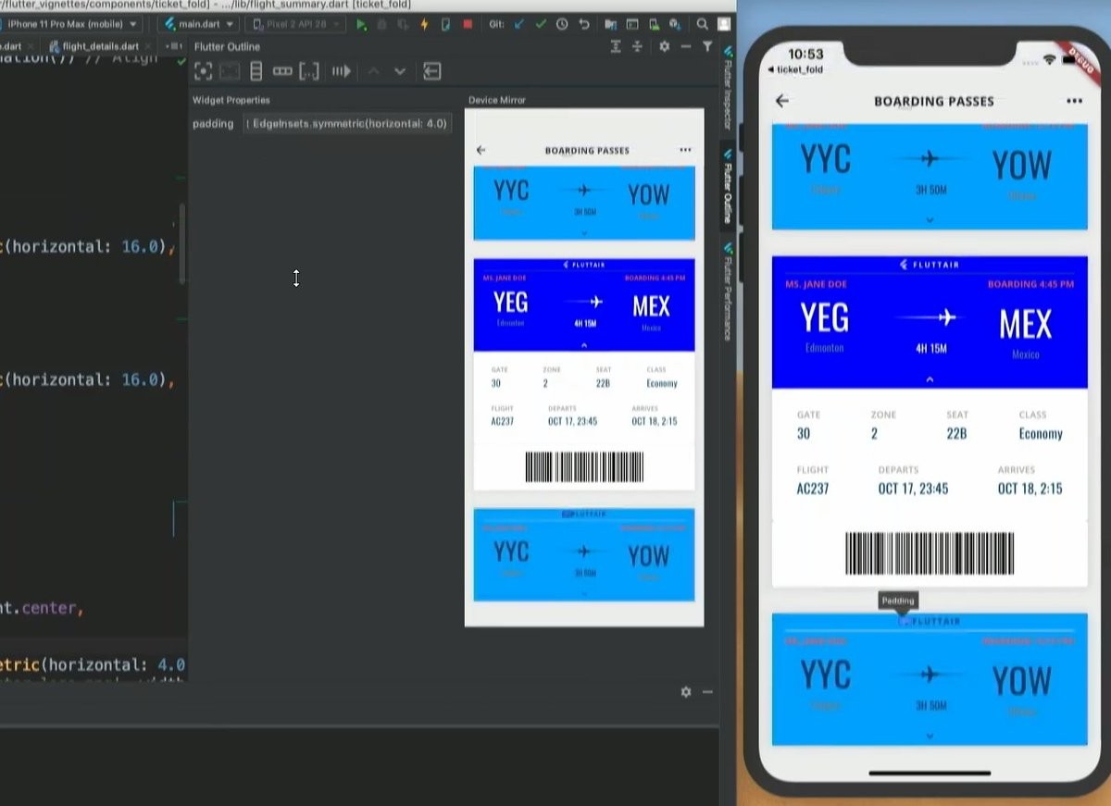Collapse the YEG to MEX ticket in simulator

(930, 379)
